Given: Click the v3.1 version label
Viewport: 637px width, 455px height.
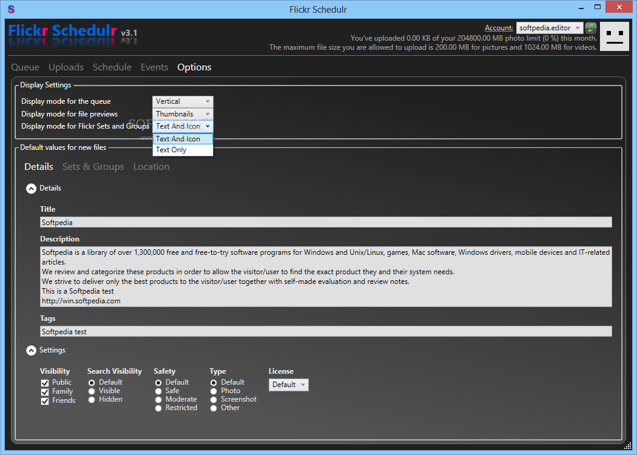Looking at the screenshot, I should pyautogui.click(x=129, y=33).
